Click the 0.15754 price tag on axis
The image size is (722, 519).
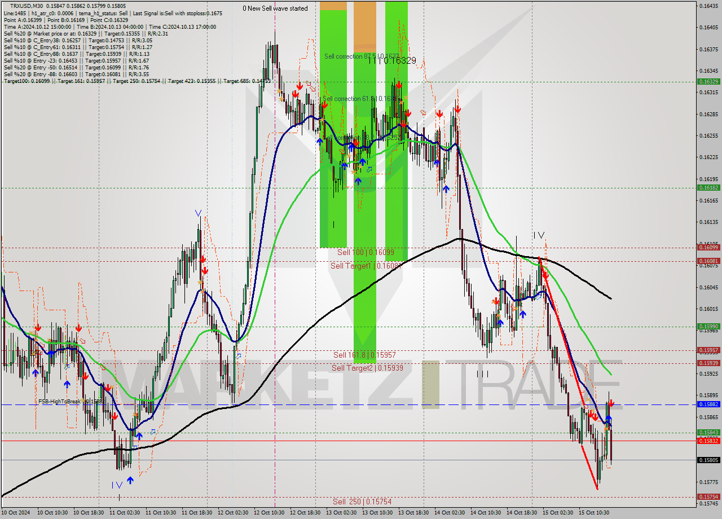pos(708,496)
